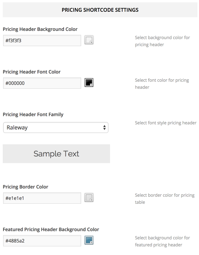The width and height of the screenshot is (199, 255).
Task: Open the Pricing Header Background Color picker swatch
Action: point(89,40)
